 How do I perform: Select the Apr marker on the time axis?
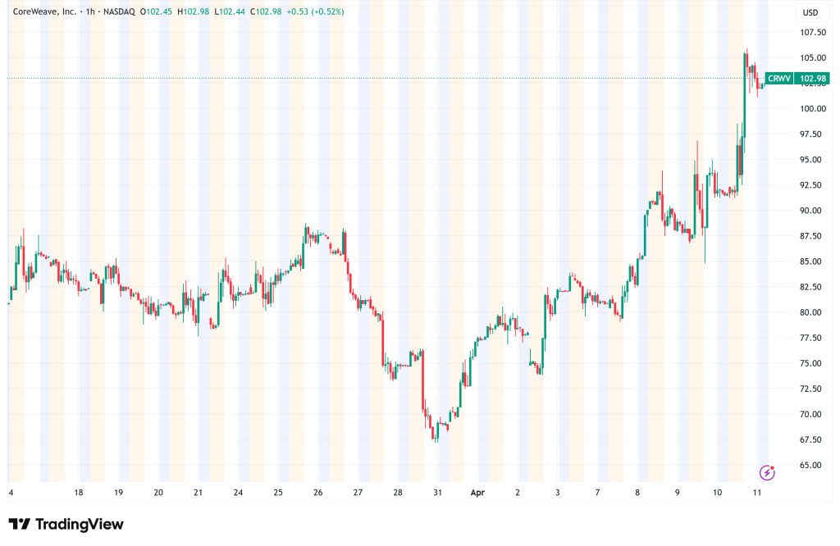[x=478, y=493]
